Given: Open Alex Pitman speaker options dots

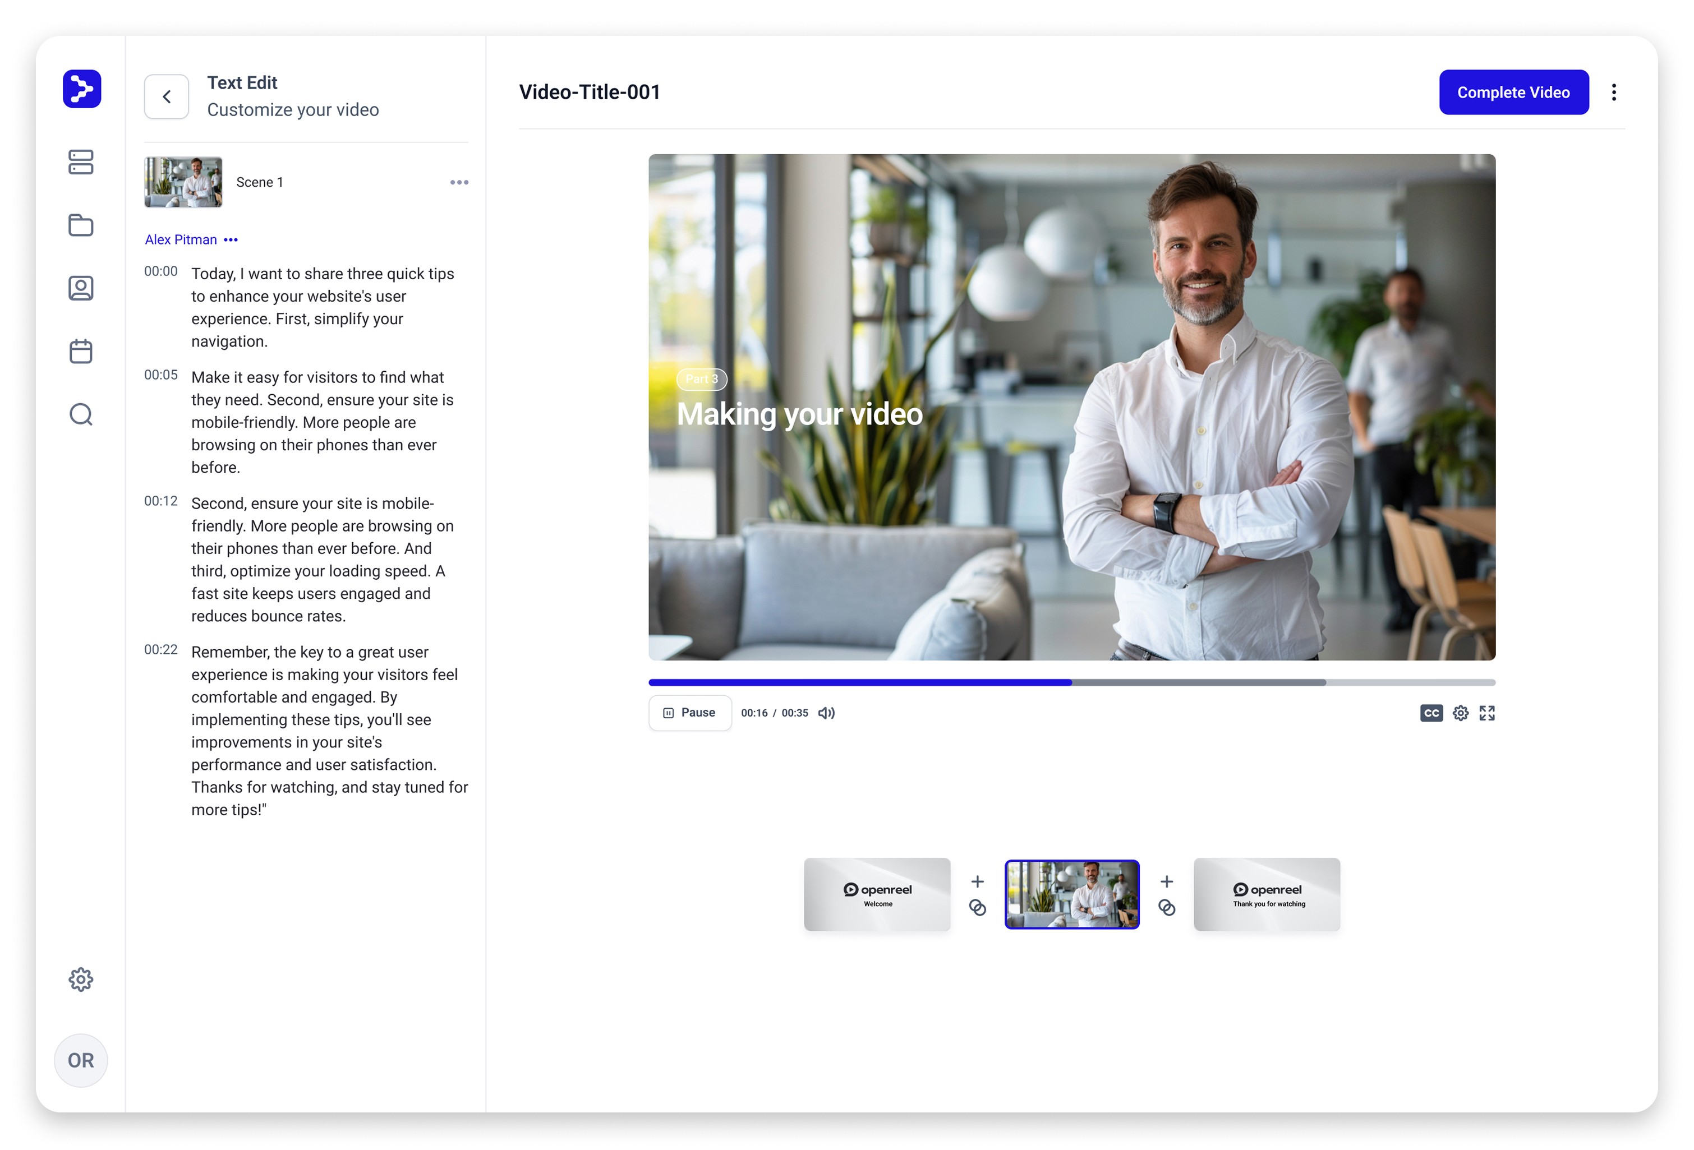Looking at the screenshot, I should pos(231,240).
